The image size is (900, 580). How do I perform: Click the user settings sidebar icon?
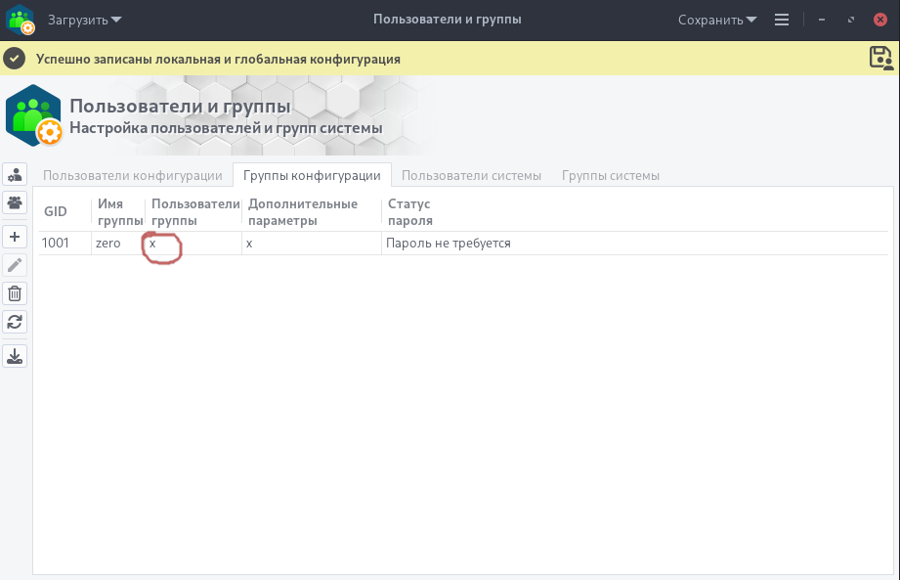pos(15,175)
